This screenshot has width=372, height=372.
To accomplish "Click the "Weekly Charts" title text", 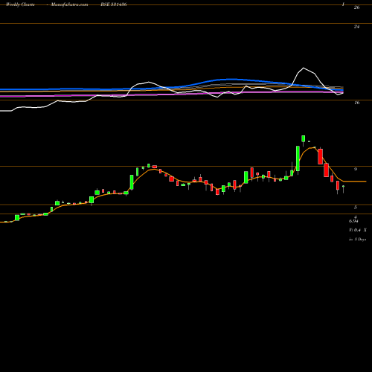I will tap(20, 4).
